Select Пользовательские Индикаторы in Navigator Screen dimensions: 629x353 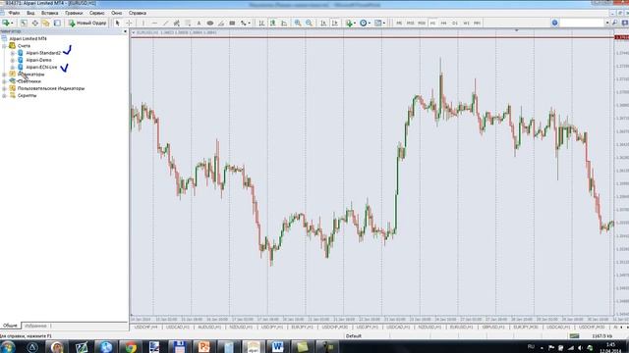click(51, 88)
